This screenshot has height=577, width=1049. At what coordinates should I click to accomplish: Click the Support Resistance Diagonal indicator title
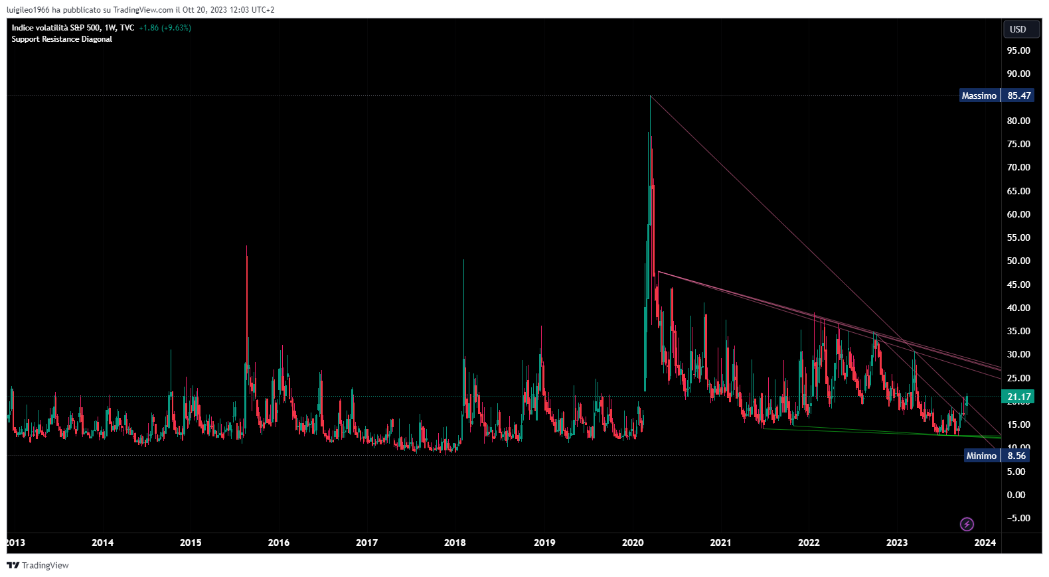[62, 39]
